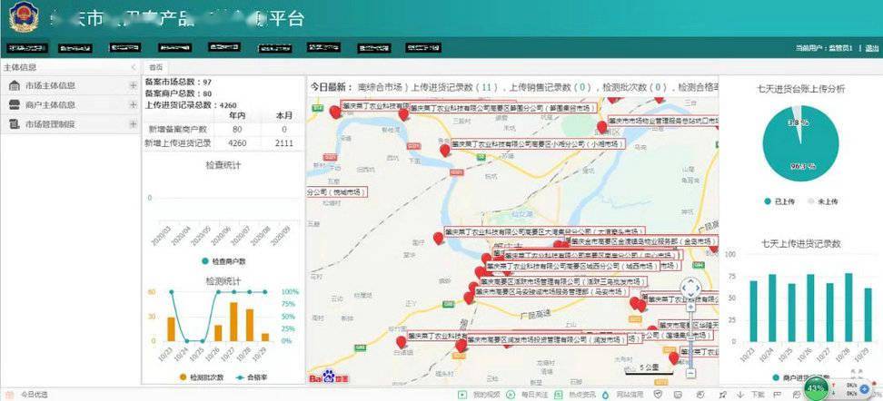Viewport: 883px width, 401px height.
Task: Click the platform emblem logo
Action: pyautogui.click(x=20, y=19)
